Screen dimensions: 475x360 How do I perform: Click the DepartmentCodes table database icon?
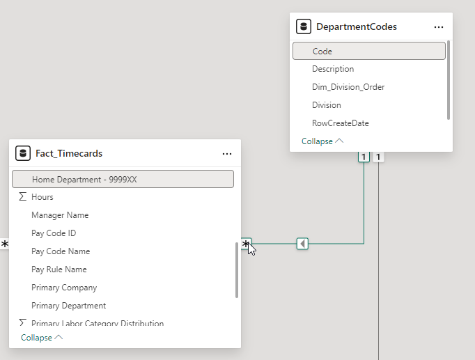pos(304,26)
